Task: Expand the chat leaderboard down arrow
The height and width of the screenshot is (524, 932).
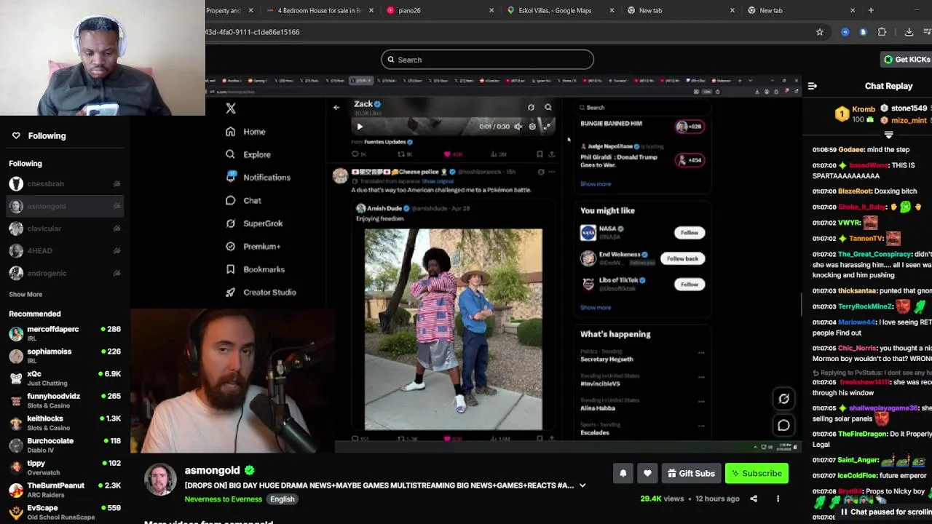Action: click(888, 135)
